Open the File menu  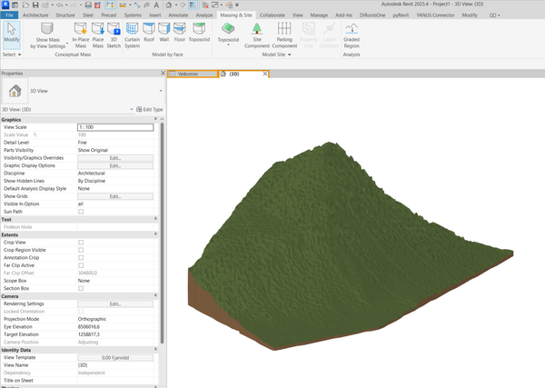[x=9, y=15]
